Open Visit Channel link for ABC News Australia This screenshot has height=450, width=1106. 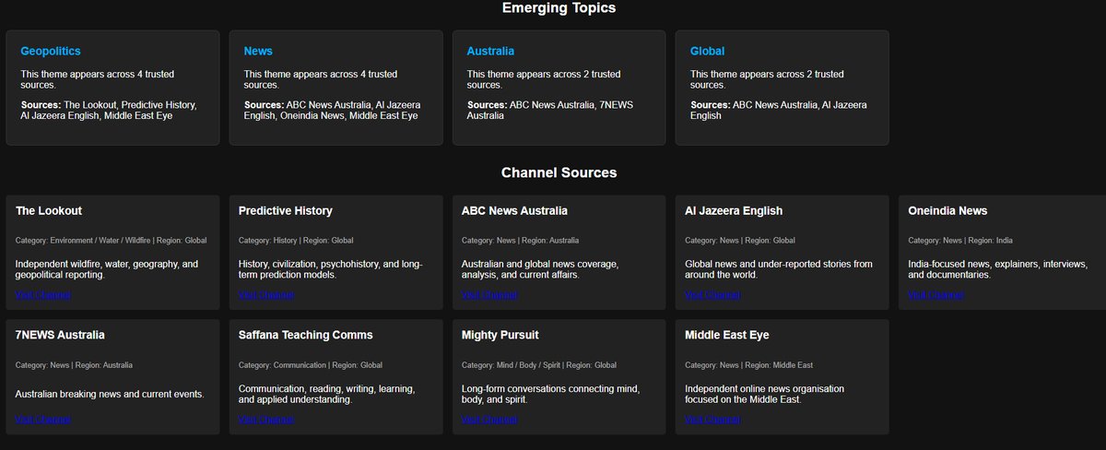tap(489, 295)
